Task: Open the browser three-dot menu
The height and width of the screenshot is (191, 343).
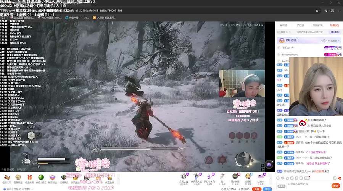Action: 339,11
